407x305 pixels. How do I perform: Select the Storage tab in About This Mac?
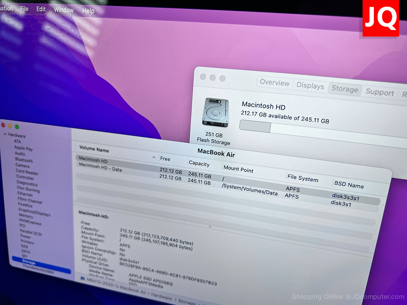[x=345, y=89]
